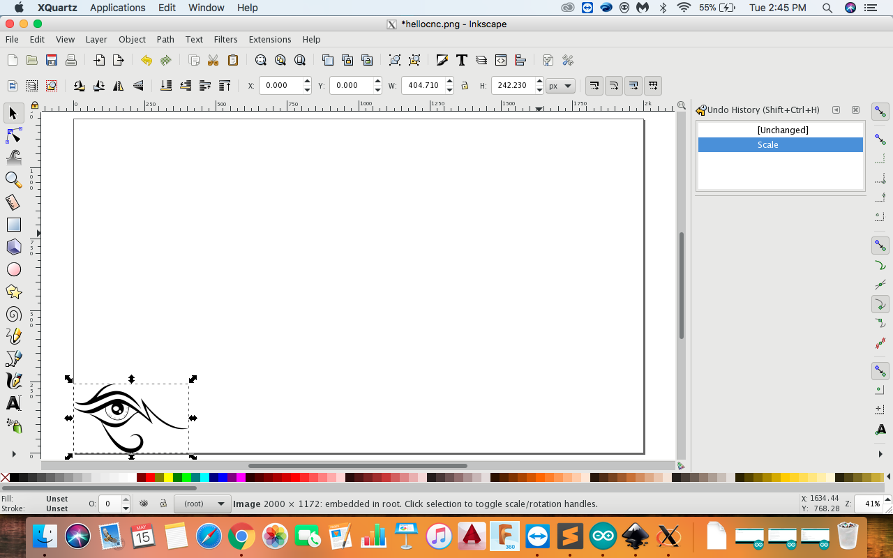Toggle the guides lock at ruler corner
The height and width of the screenshot is (558, 893).
click(34, 105)
